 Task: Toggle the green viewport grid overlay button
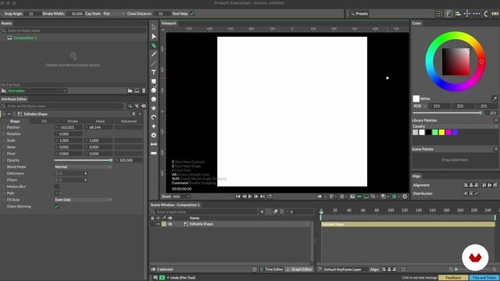click(394, 197)
